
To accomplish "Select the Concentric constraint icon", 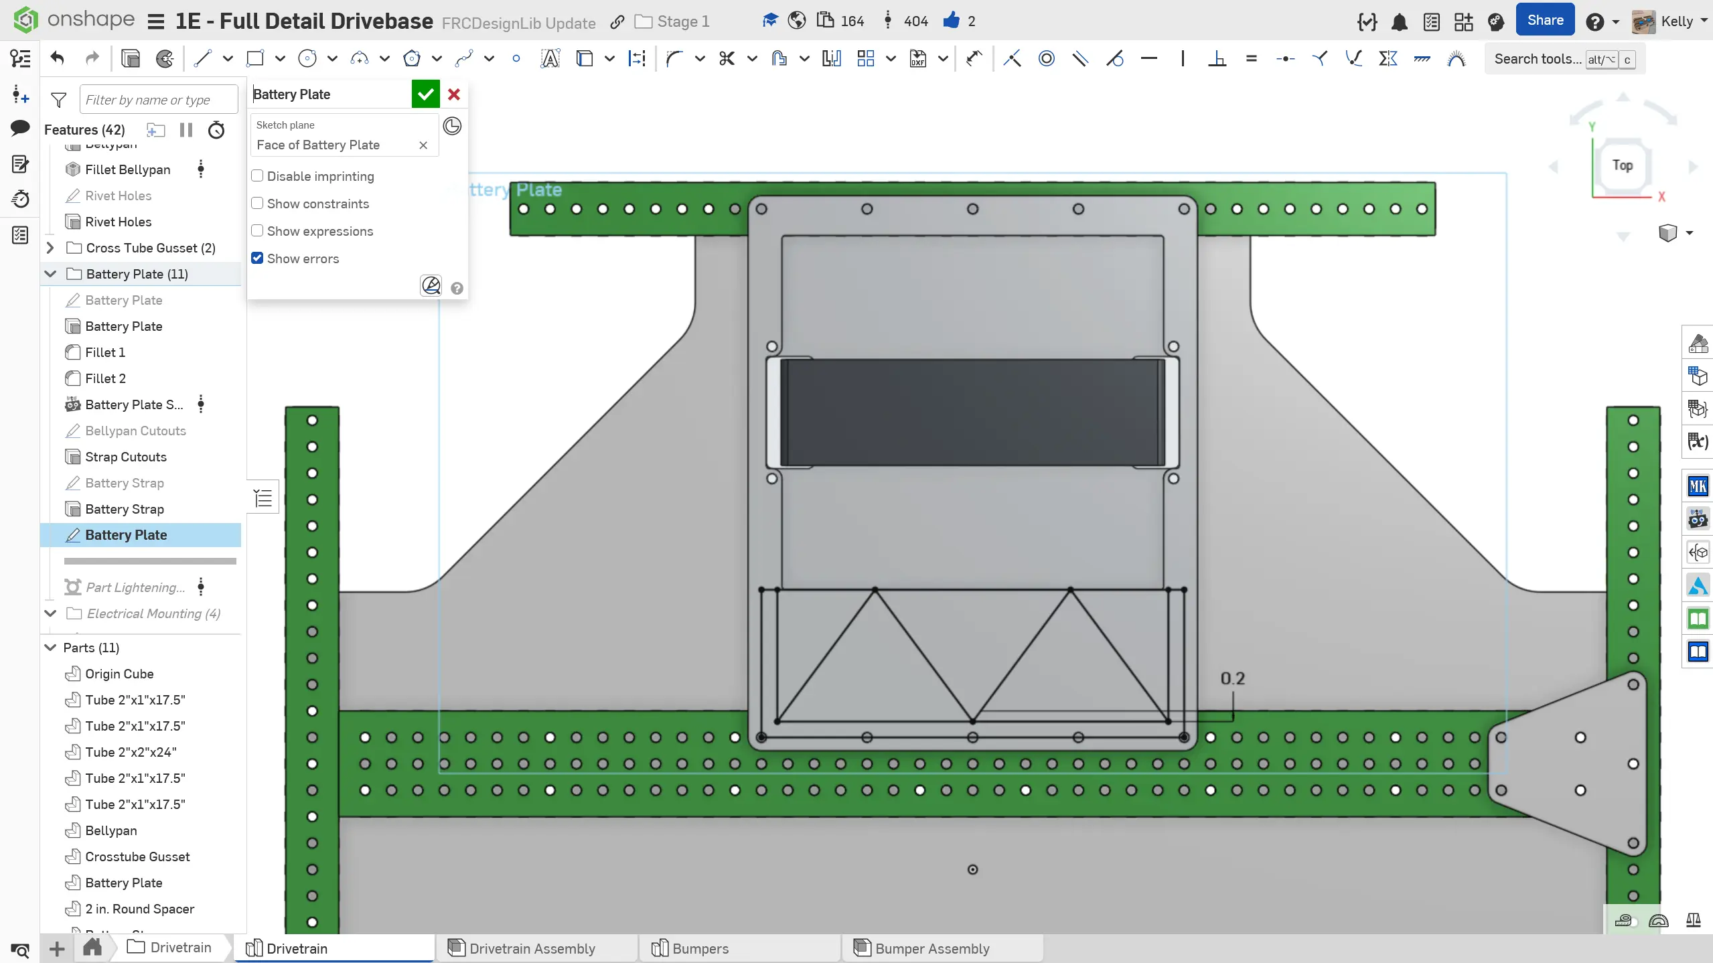I will pos(1046,59).
